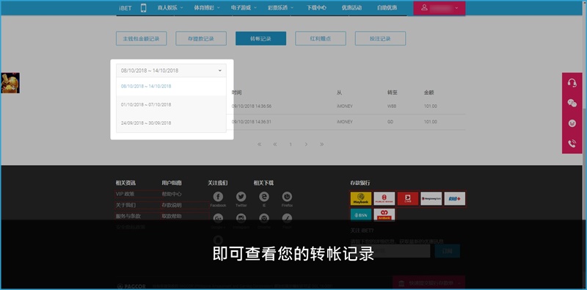Open the Twitter icon
Image resolution: width=587 pixels, height=290 pixels.
241,197
